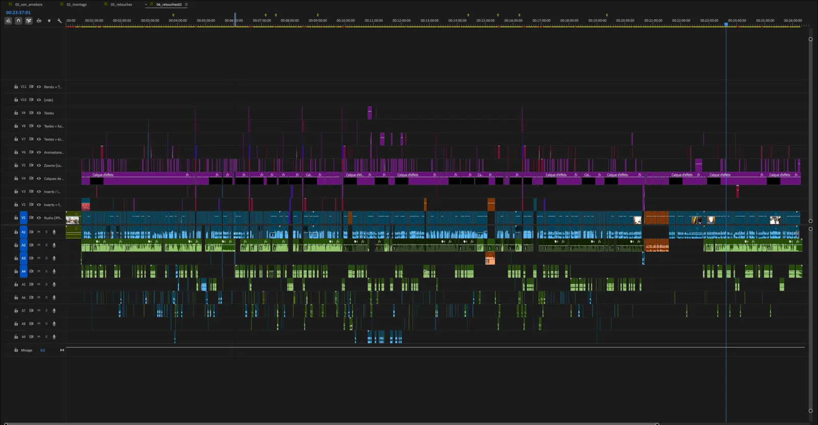Image resolution: width=818 pixels, height=425 pixels.
Task: Click the Mixage track output arrows icon
Action: [x=62, y=350]
